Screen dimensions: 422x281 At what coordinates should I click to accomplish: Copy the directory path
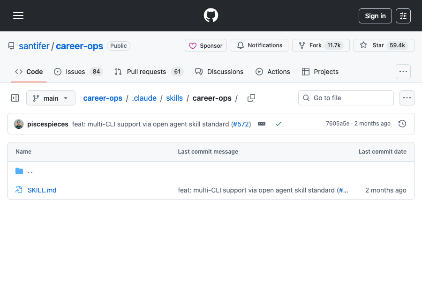coord(251,98)
